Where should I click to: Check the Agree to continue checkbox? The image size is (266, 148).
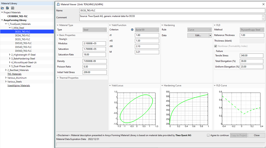tap(208, 135)
